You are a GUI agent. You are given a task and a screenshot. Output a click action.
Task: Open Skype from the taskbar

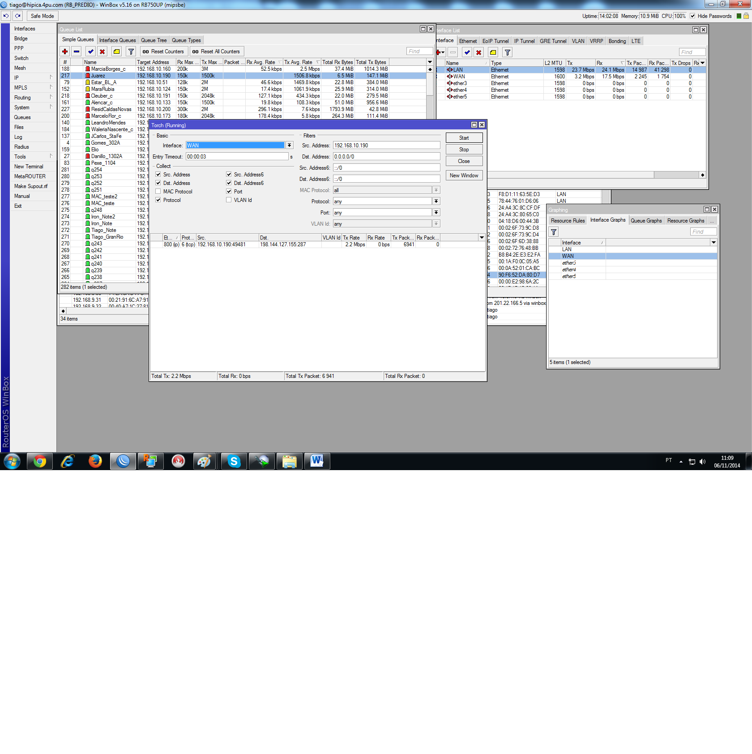pyautogui.click(x=234, y=461)
